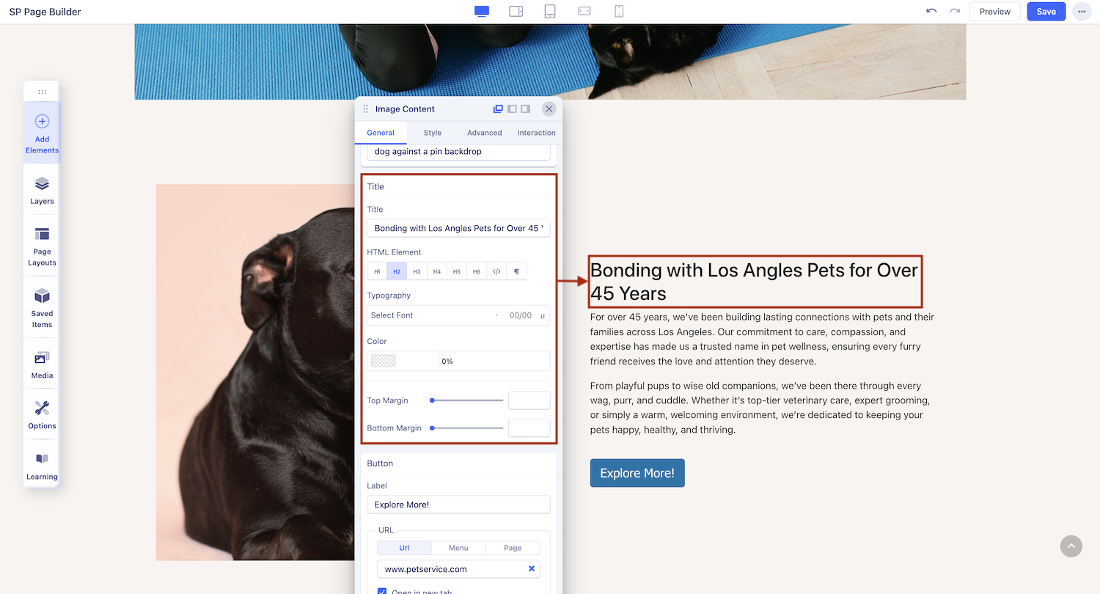Image resolution: width=1100 pixels, height=594 pixels.
Task: Clear the URL field with X
Action: click(532, 569)
